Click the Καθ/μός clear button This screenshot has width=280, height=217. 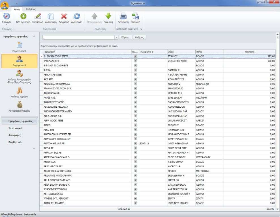click(139, 37)
